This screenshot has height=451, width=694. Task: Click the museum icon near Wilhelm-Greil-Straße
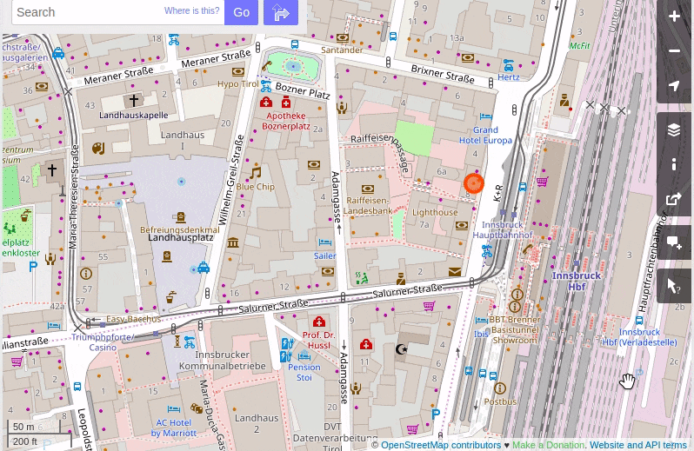[233, 242]
